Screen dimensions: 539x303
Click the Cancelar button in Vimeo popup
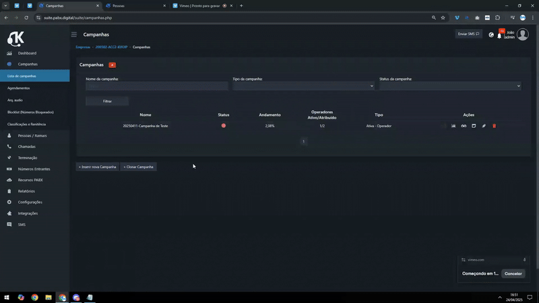pos(513,274)
